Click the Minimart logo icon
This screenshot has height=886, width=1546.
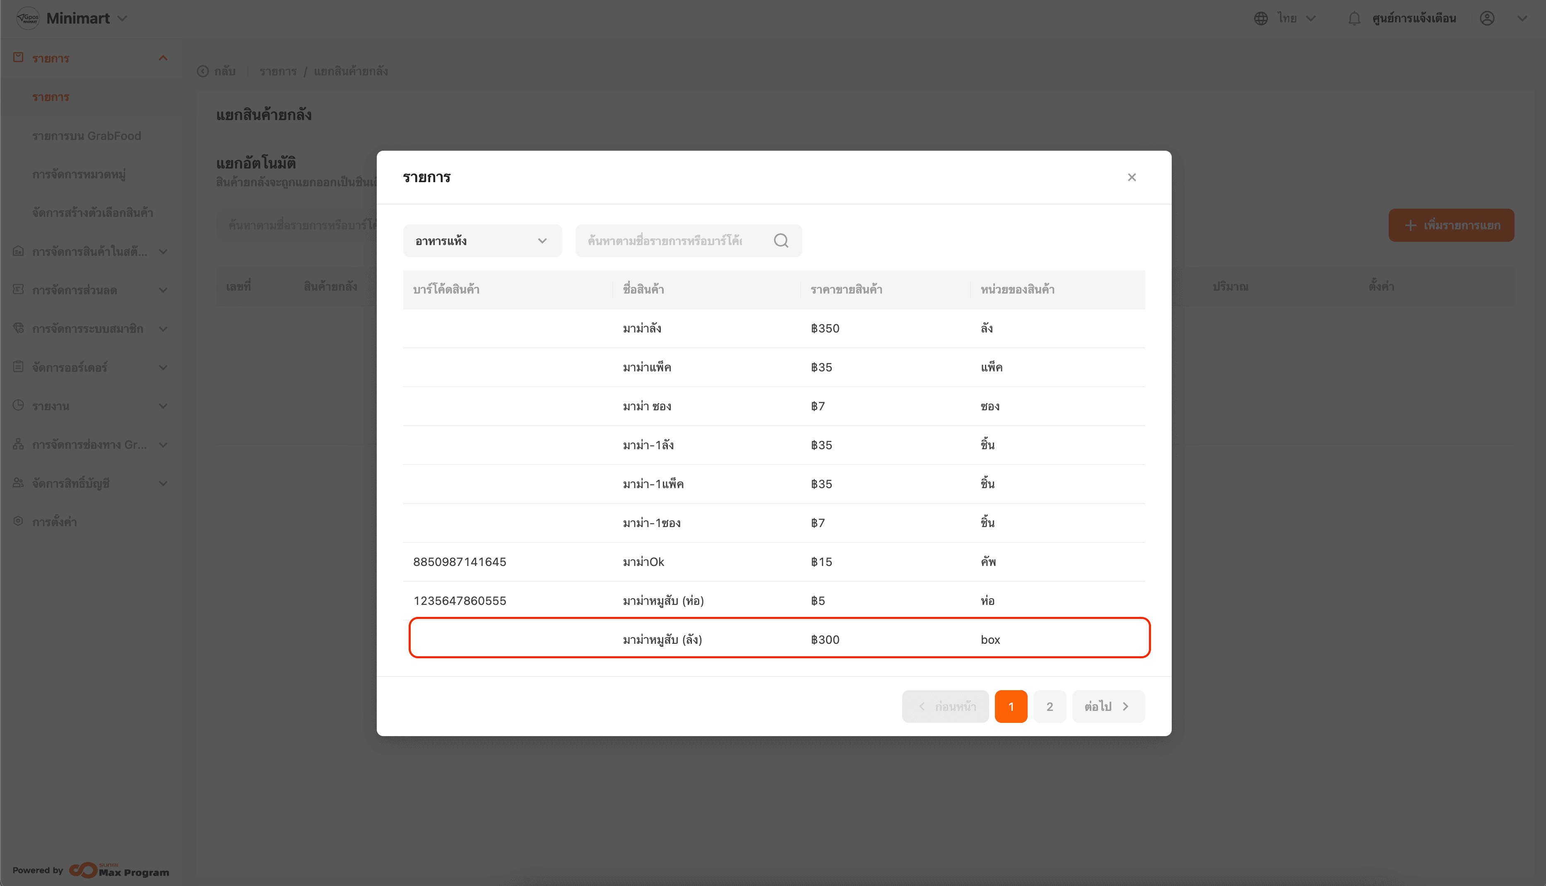[x=27, y=18]
